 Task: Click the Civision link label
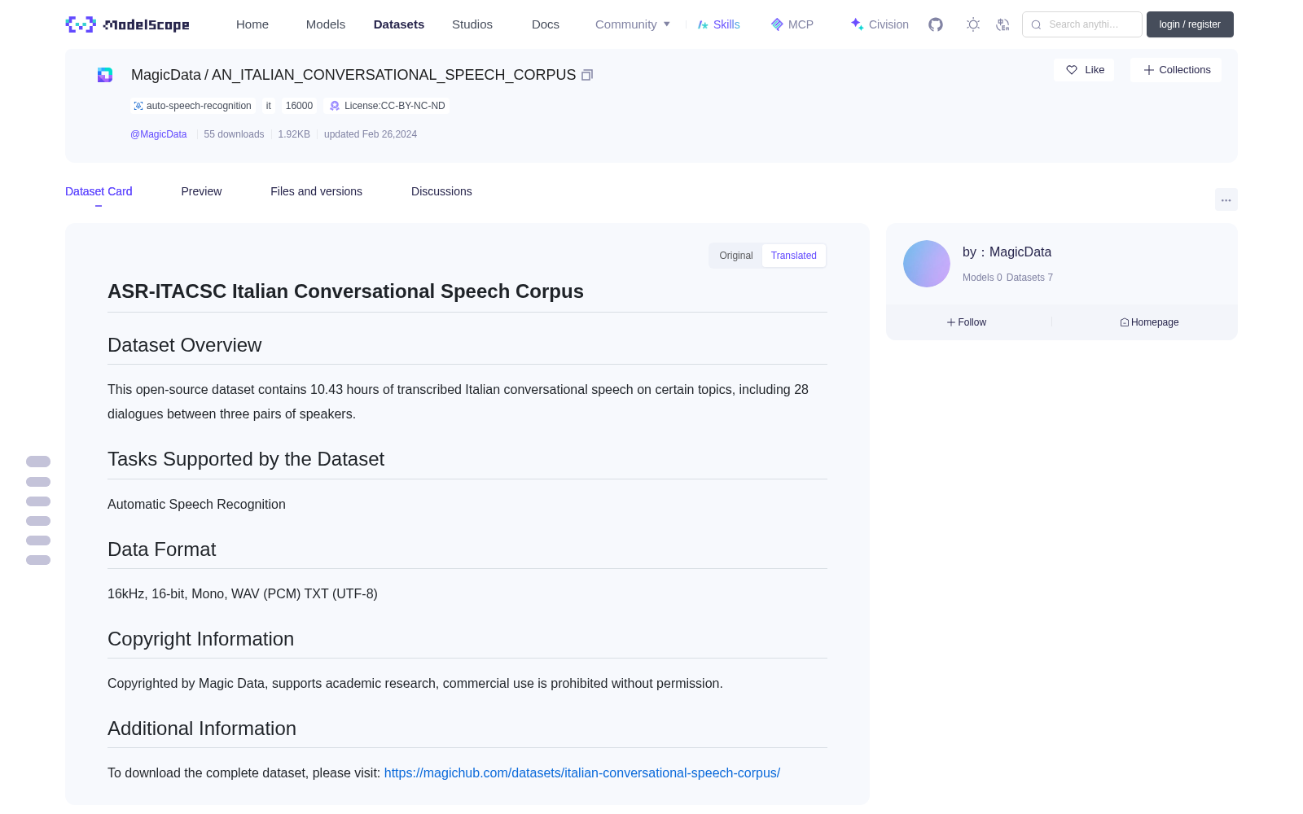pos(888,24)
